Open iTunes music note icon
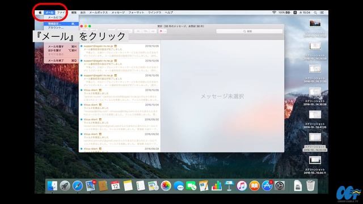This screenshot has width=363, height=204. point(242,186)
